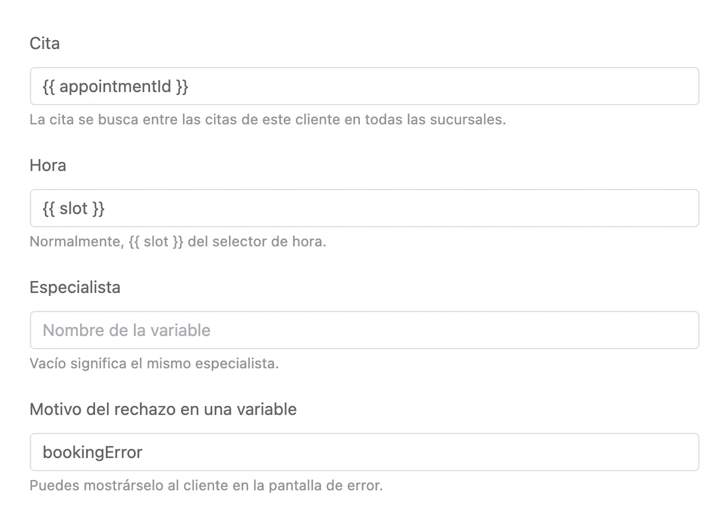Click the hint about citas en todas las sucursales
The image size is (727, 525).
tap(268, 120)
